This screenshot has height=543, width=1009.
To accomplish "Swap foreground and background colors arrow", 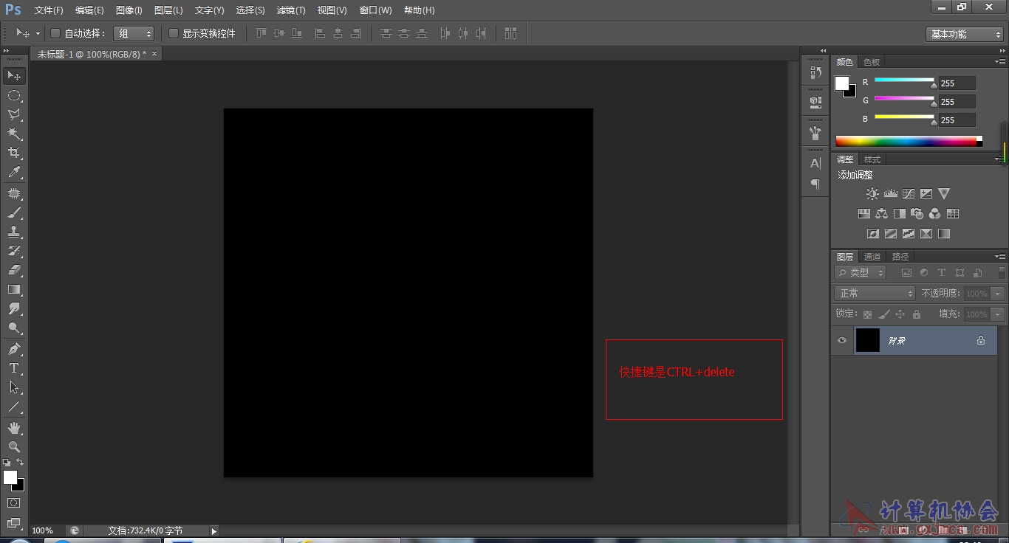I will [x=20, y=462].
